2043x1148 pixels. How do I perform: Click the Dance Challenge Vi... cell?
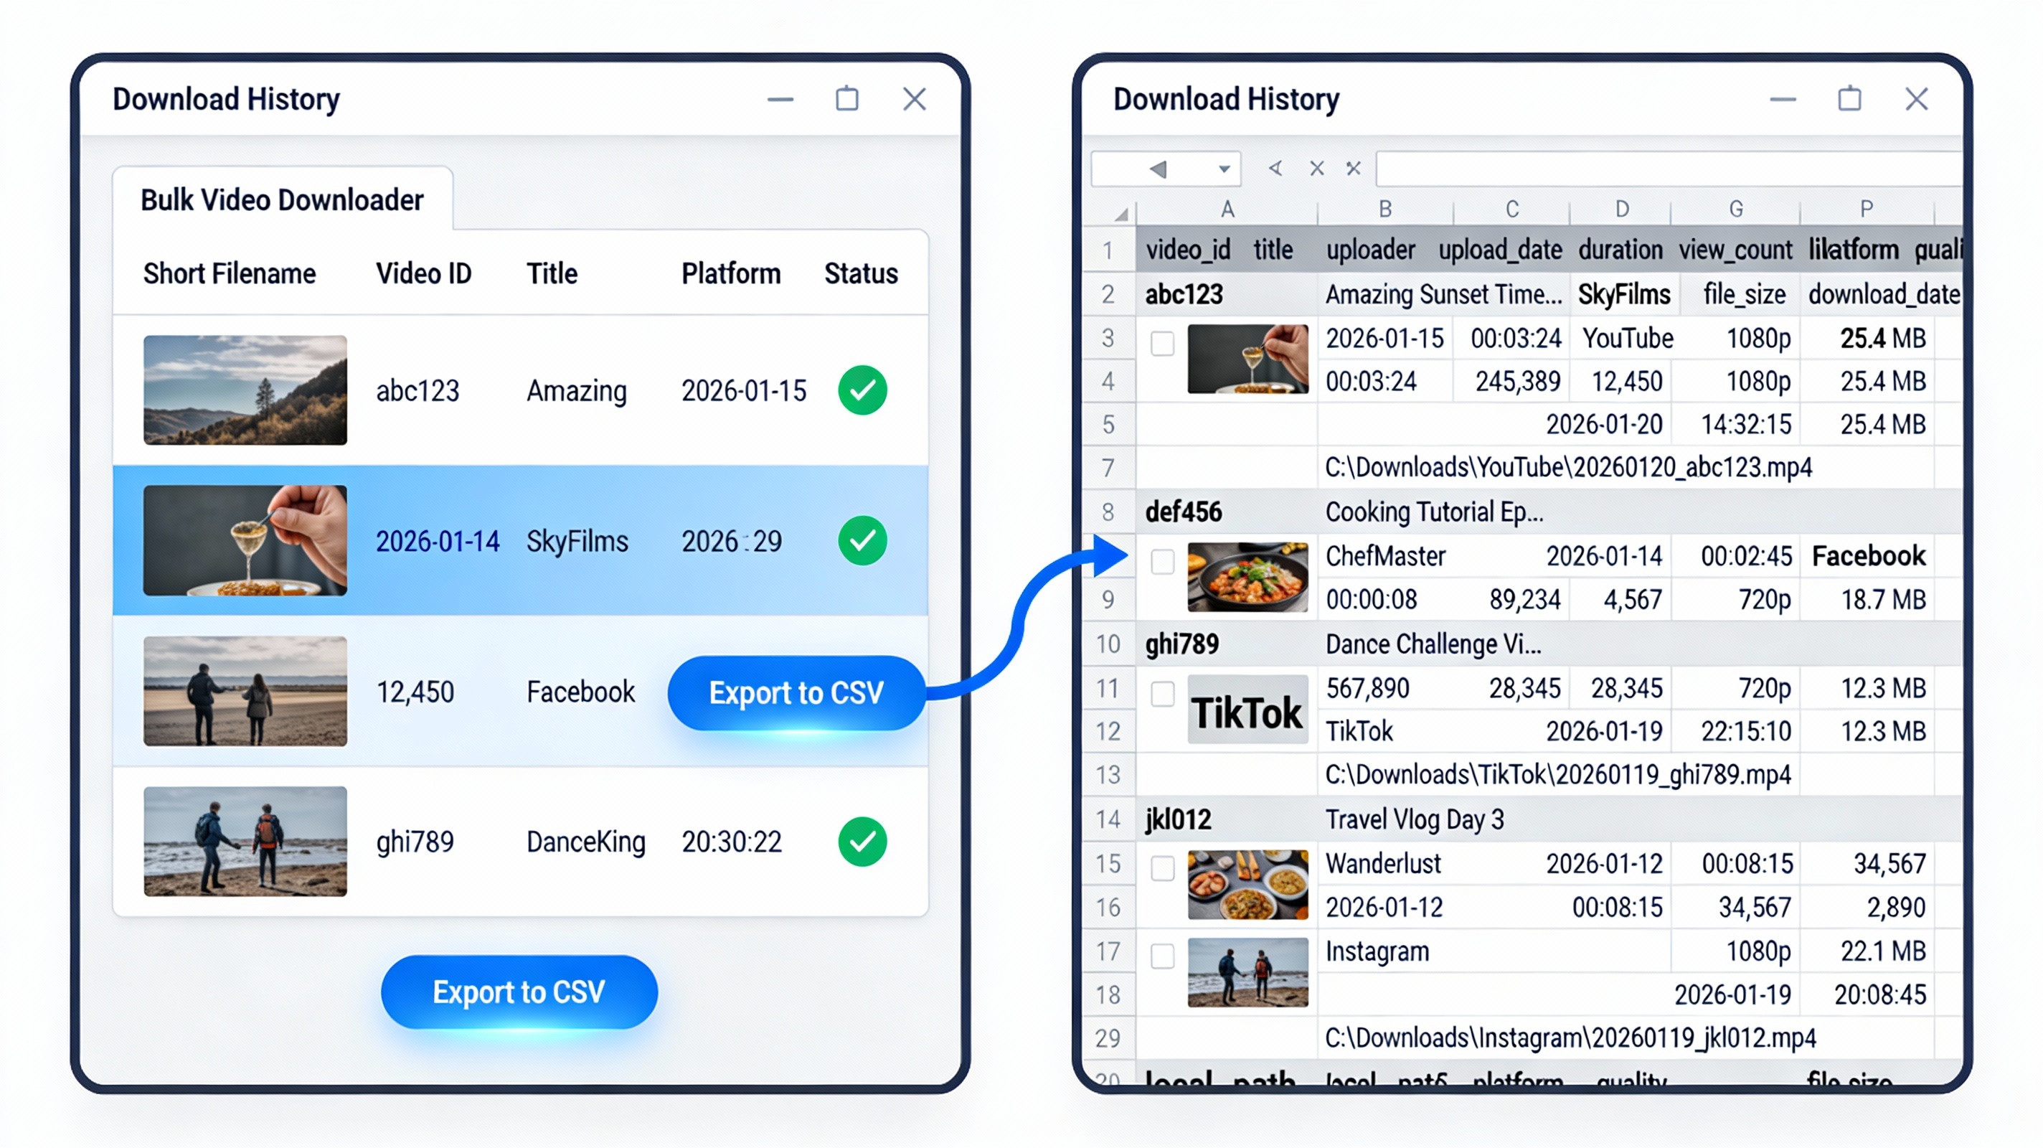pos(1434,644)
